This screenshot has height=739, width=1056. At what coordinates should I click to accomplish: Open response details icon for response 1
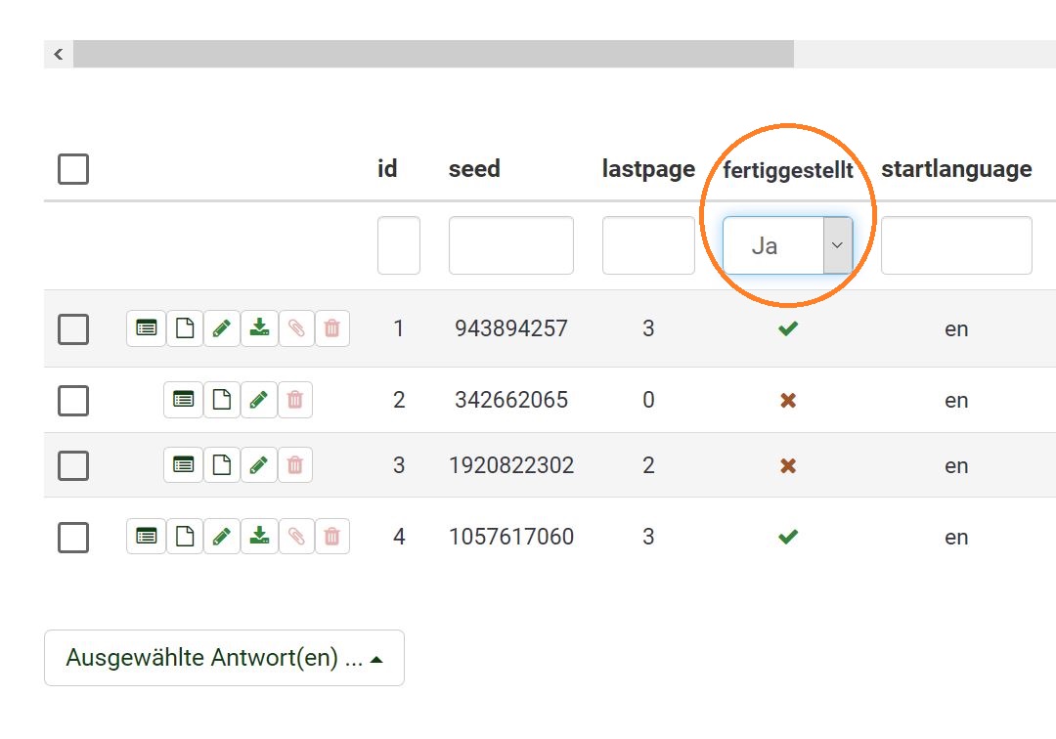146,328
